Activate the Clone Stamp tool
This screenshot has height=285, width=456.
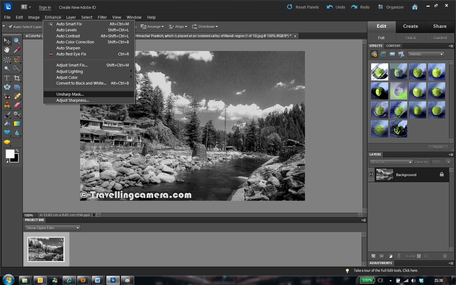coord(6,105)
